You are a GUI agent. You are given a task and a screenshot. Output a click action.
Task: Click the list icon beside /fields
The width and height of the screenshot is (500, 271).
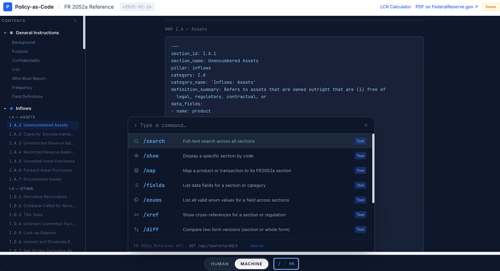136,185
